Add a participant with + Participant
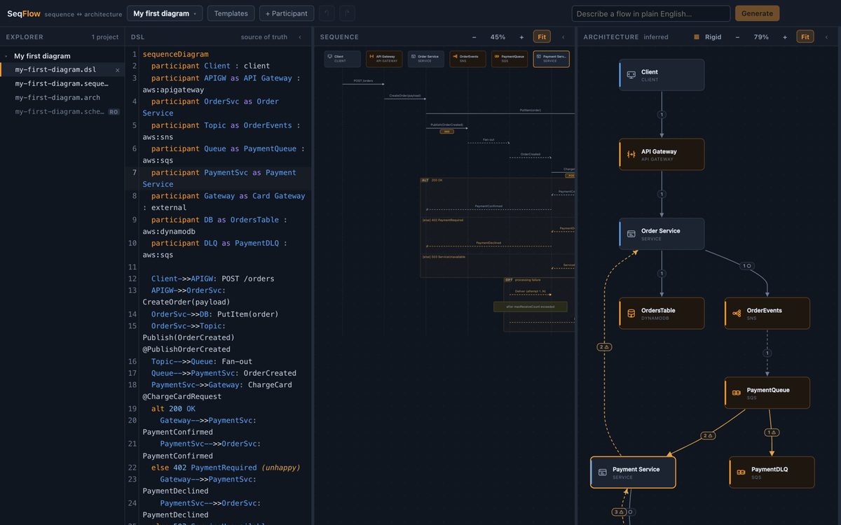The width and height of the screenshot is (841, 525). pos(287,13)
